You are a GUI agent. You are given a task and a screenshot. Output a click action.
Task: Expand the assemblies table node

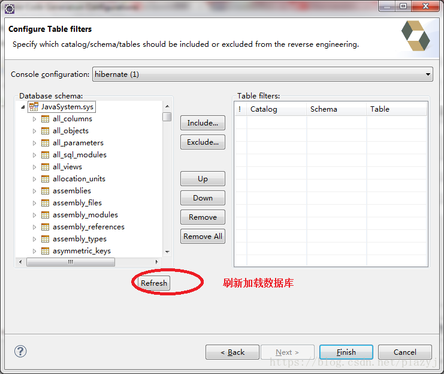coord(35,192)
